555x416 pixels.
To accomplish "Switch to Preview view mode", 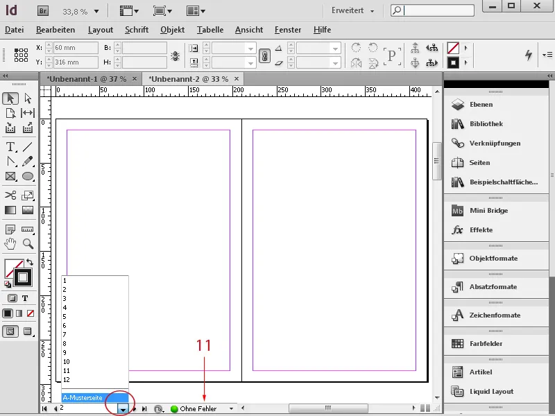I will [28, 331].
